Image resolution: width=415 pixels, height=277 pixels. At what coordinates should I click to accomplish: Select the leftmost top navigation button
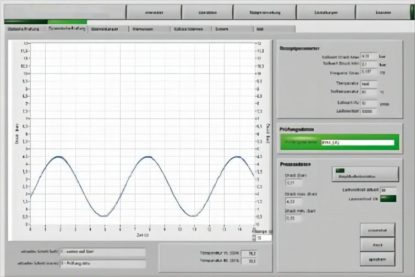(154, 13)
